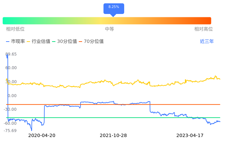Click the orange 70th percentile line
The image size is (229, 147).
(x=134, y=104)
